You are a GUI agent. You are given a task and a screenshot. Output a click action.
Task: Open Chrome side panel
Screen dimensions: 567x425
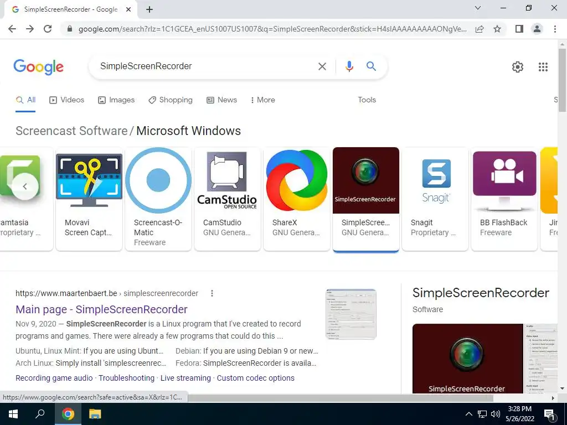519,29
